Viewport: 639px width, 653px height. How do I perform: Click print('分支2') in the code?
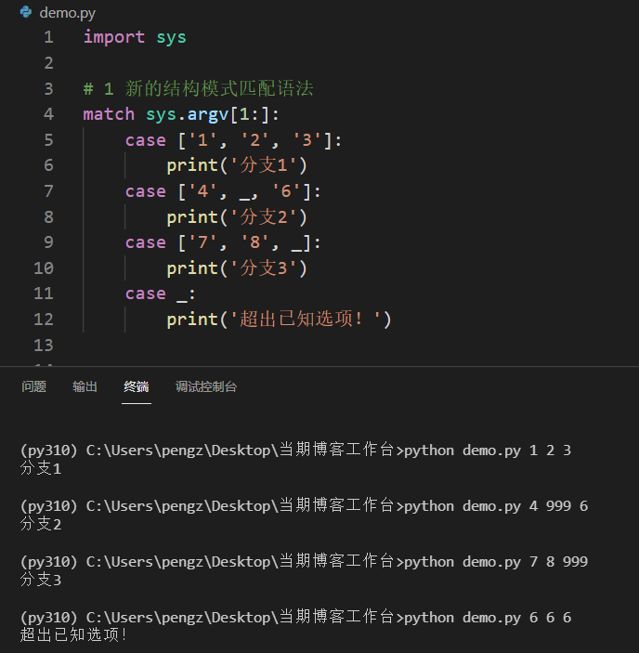237,217
